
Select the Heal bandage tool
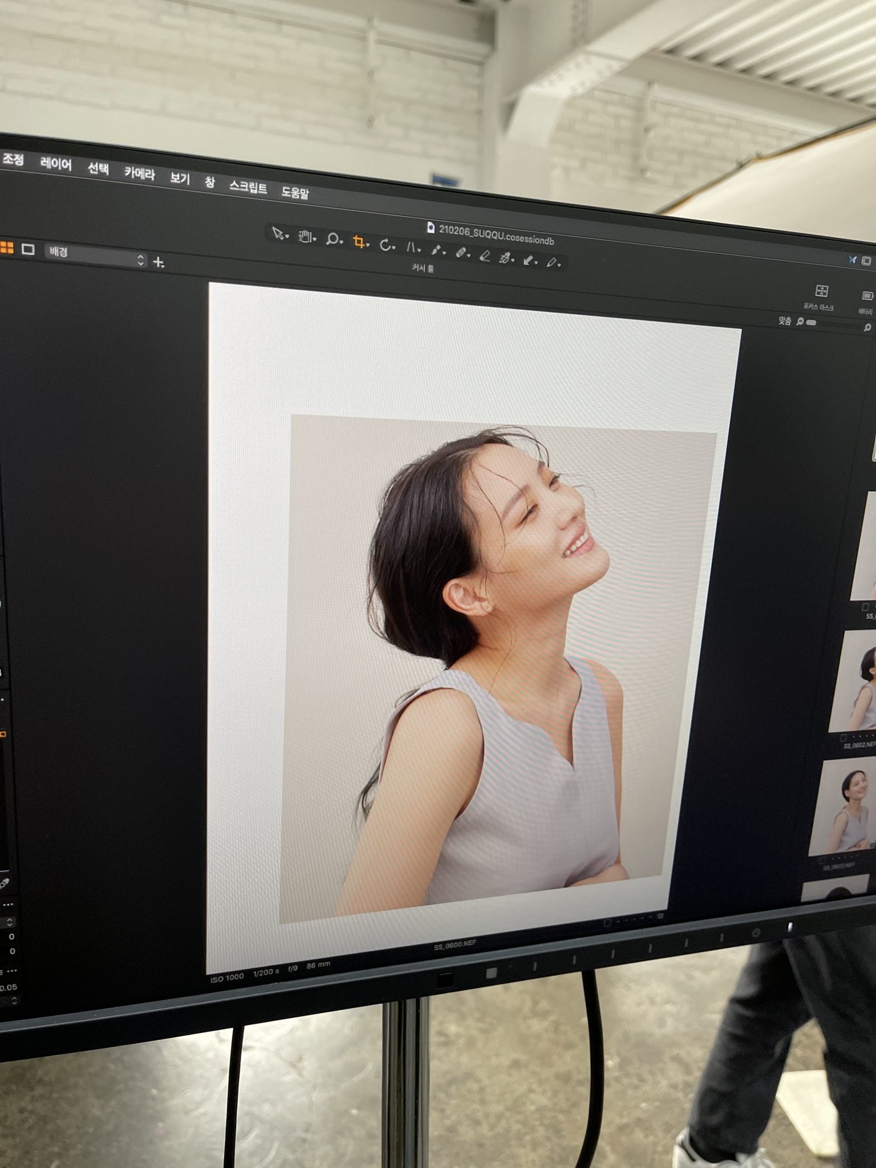pyautogui.click(x=460, y=253)
